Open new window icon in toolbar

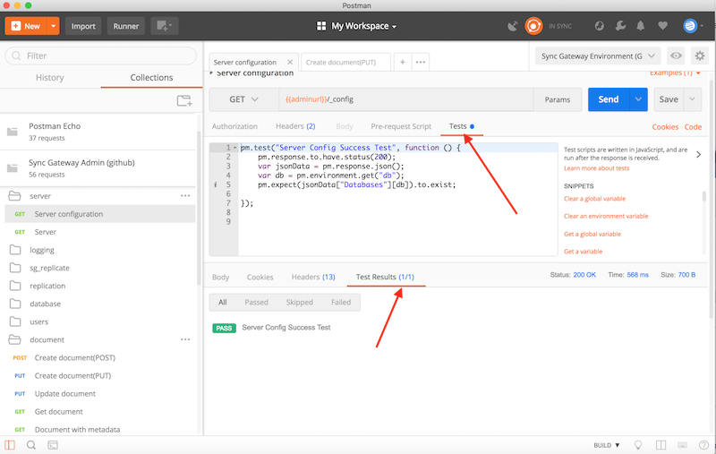pos(165,26)
